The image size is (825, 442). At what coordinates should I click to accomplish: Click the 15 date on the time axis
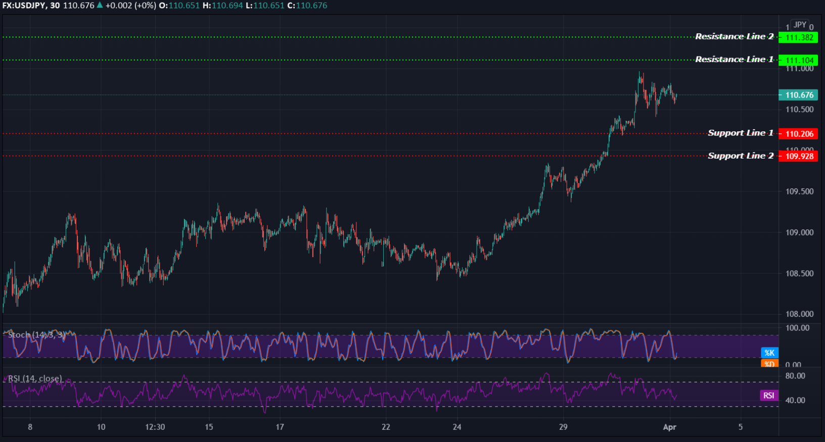tap(209, 427)
